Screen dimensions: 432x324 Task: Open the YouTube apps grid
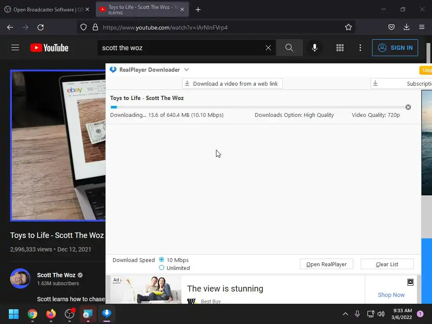[340, 48]
